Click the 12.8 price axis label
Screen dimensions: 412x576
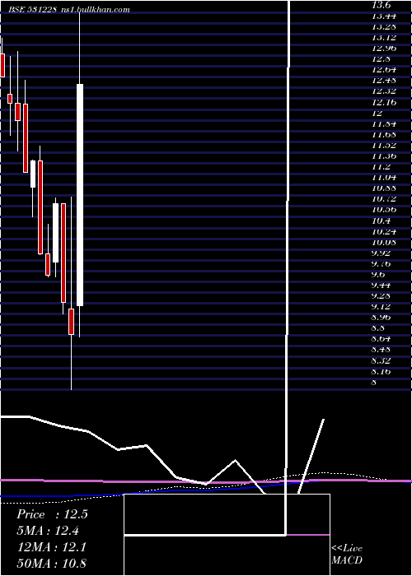coord(381,58)
